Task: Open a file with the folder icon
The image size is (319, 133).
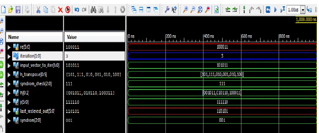Action: coord(11,9)
